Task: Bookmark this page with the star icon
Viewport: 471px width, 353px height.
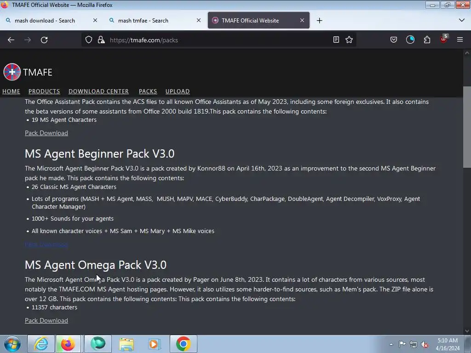Action: pyautogui.click(x=349, y=40)
